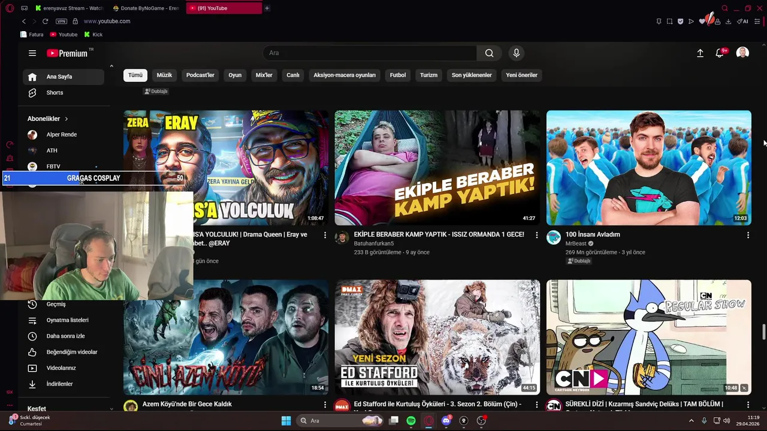
Task: Open the upload/create video icon
Action: coord(700,53)
